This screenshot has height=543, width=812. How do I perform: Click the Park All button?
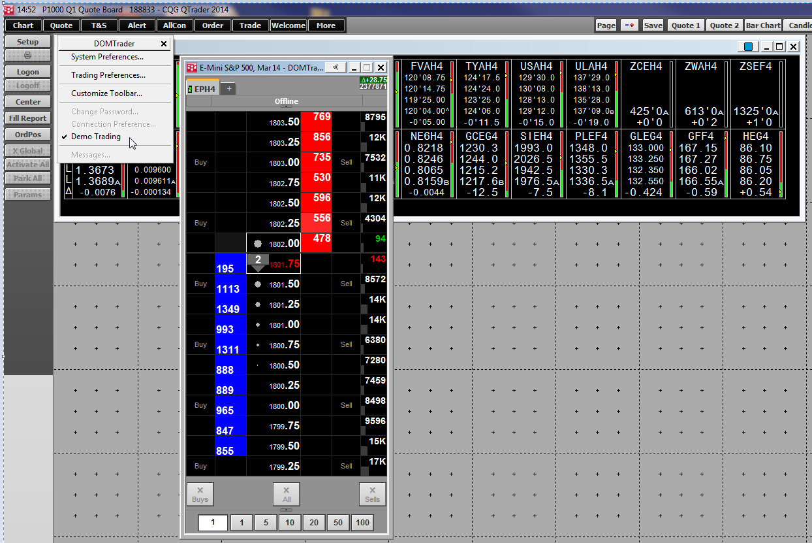click(28, 178)
